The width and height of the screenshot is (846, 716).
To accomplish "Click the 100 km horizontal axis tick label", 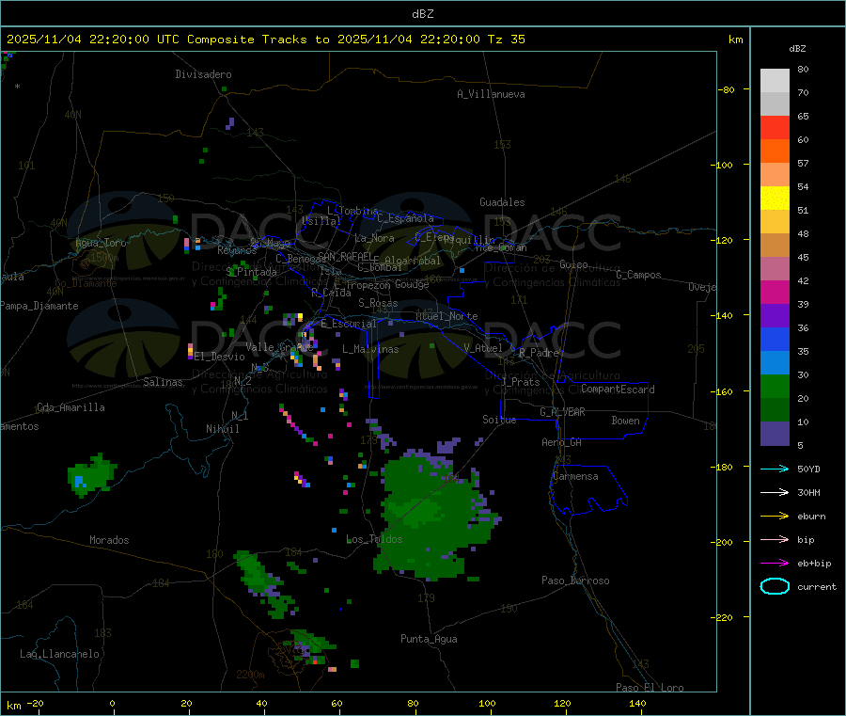I will tap(487, 703).
